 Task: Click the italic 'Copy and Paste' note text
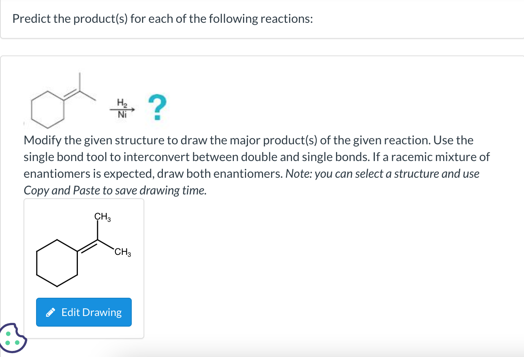click(115, 190)
